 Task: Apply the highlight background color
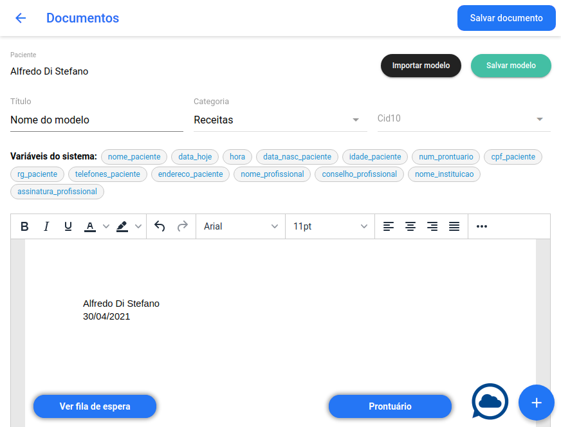122,226
